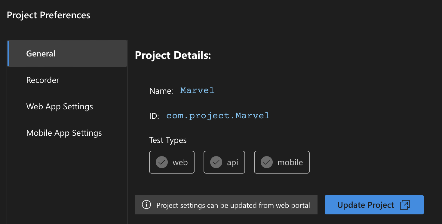Click the external link icon on Update Project
The width and height of the screenshot is (442, 224).
pos(405,205)
